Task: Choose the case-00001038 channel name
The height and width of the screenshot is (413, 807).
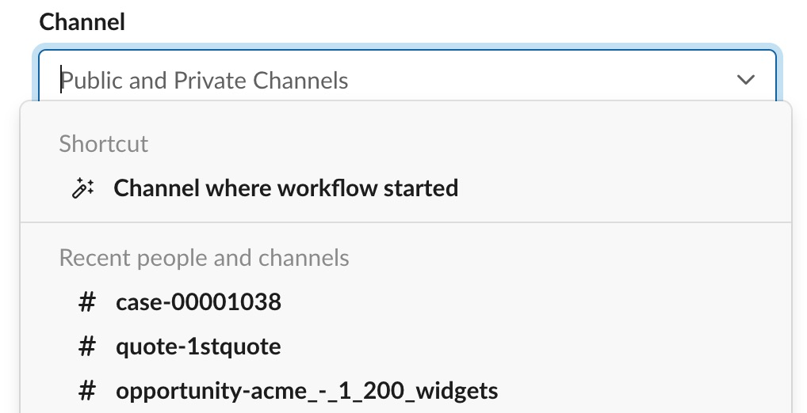Action: 199,301
